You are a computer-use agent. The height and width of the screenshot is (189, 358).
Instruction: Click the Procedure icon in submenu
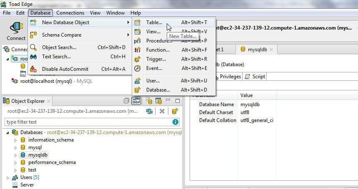pyautogui.click(x=138, y=41)
